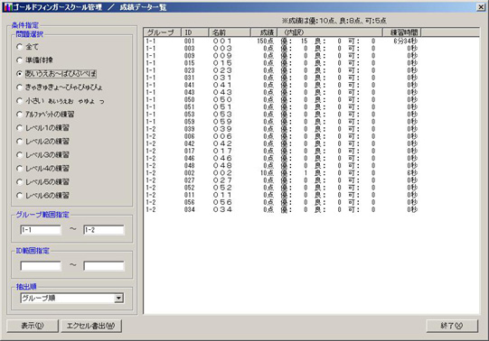Click the 10点 score cell

(268, 173)
